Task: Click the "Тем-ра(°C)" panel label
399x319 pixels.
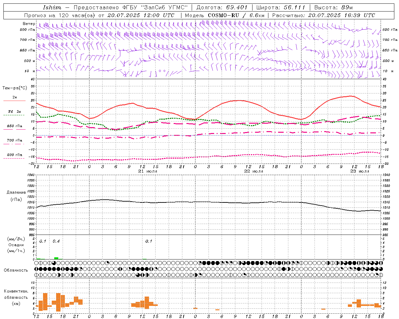Action: pyautogui.click(x=15, y=88)
